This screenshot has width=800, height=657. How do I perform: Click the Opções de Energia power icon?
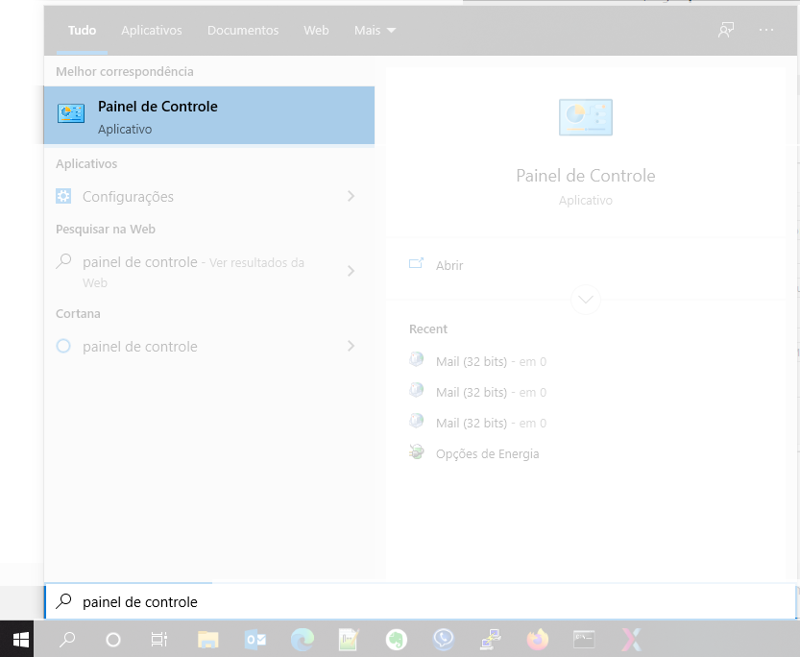tap(417, 451)
